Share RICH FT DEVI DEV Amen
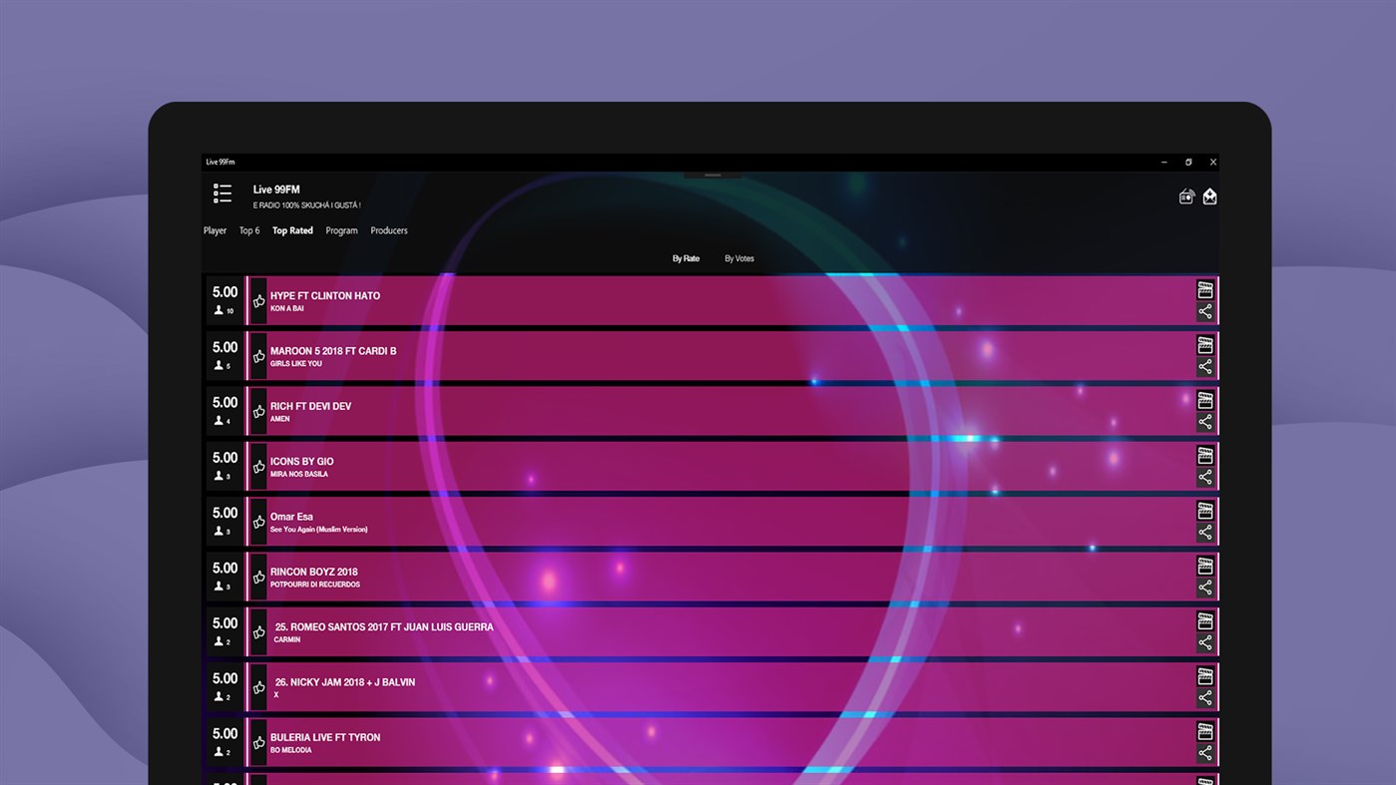 click(x=1205, y=422)
